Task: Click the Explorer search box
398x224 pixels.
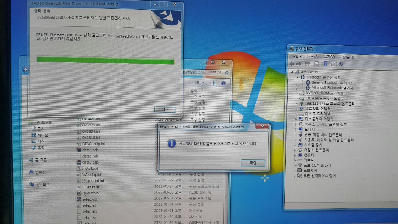Action: coord(206,73)
